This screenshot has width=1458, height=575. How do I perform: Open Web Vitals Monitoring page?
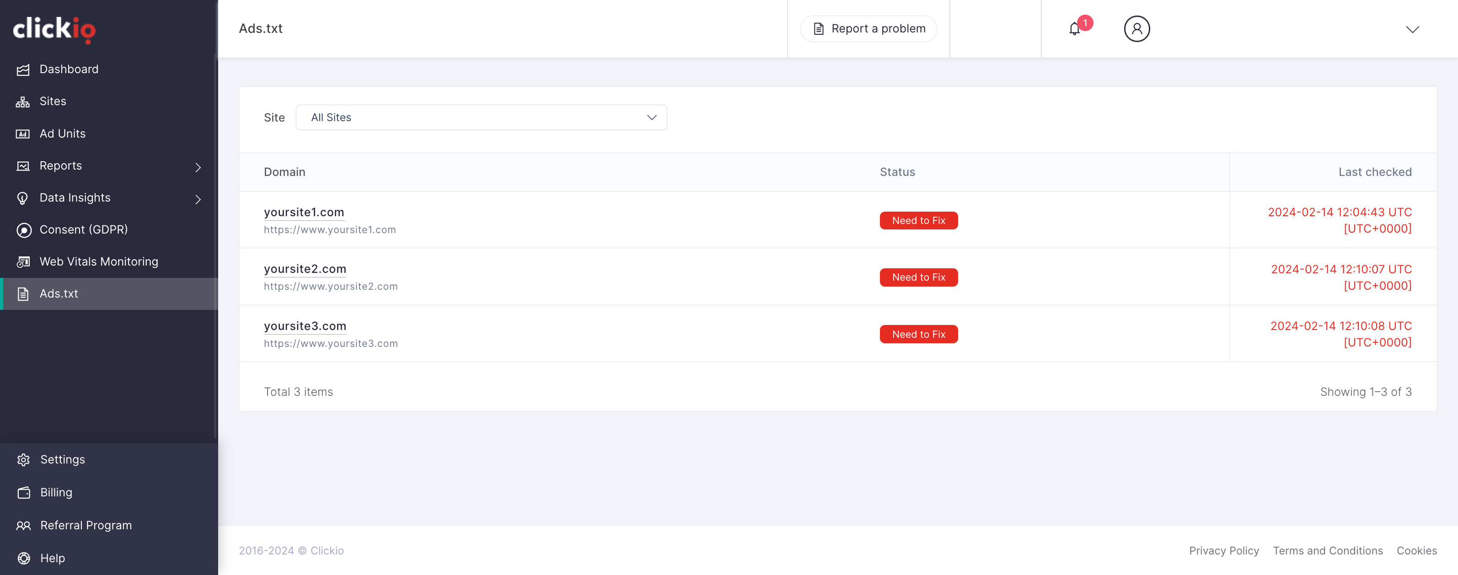coord(109,262)
